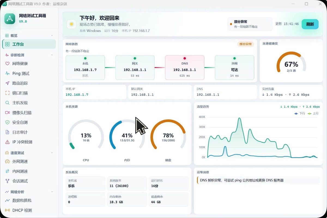Click the 主机名 乐乐 tile
327x218 pixels.
click(85, 183)
